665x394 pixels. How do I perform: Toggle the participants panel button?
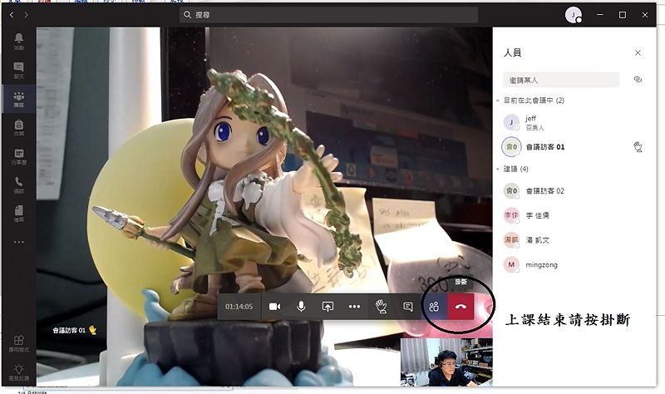(434, 306)
